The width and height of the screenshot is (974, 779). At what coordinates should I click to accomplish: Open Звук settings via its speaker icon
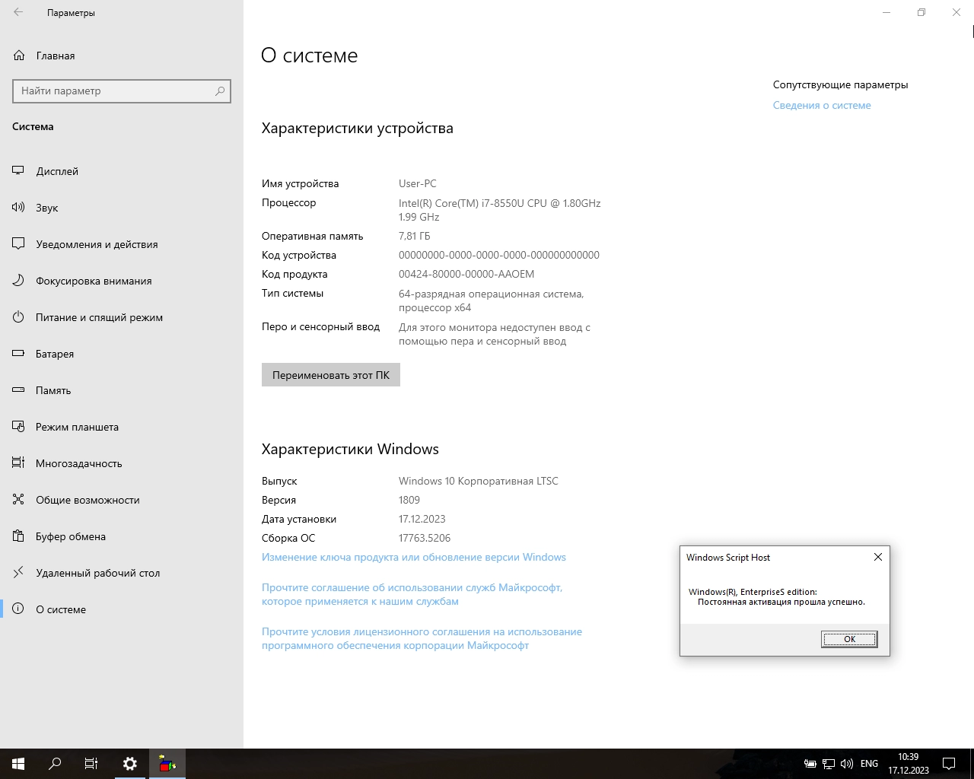click(18, 208)
